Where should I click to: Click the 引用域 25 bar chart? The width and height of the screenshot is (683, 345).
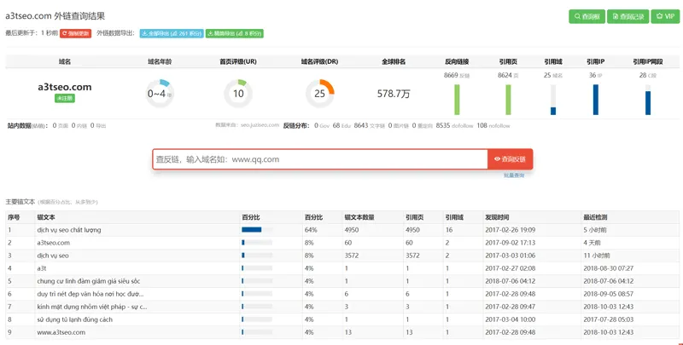click(553, 100)
